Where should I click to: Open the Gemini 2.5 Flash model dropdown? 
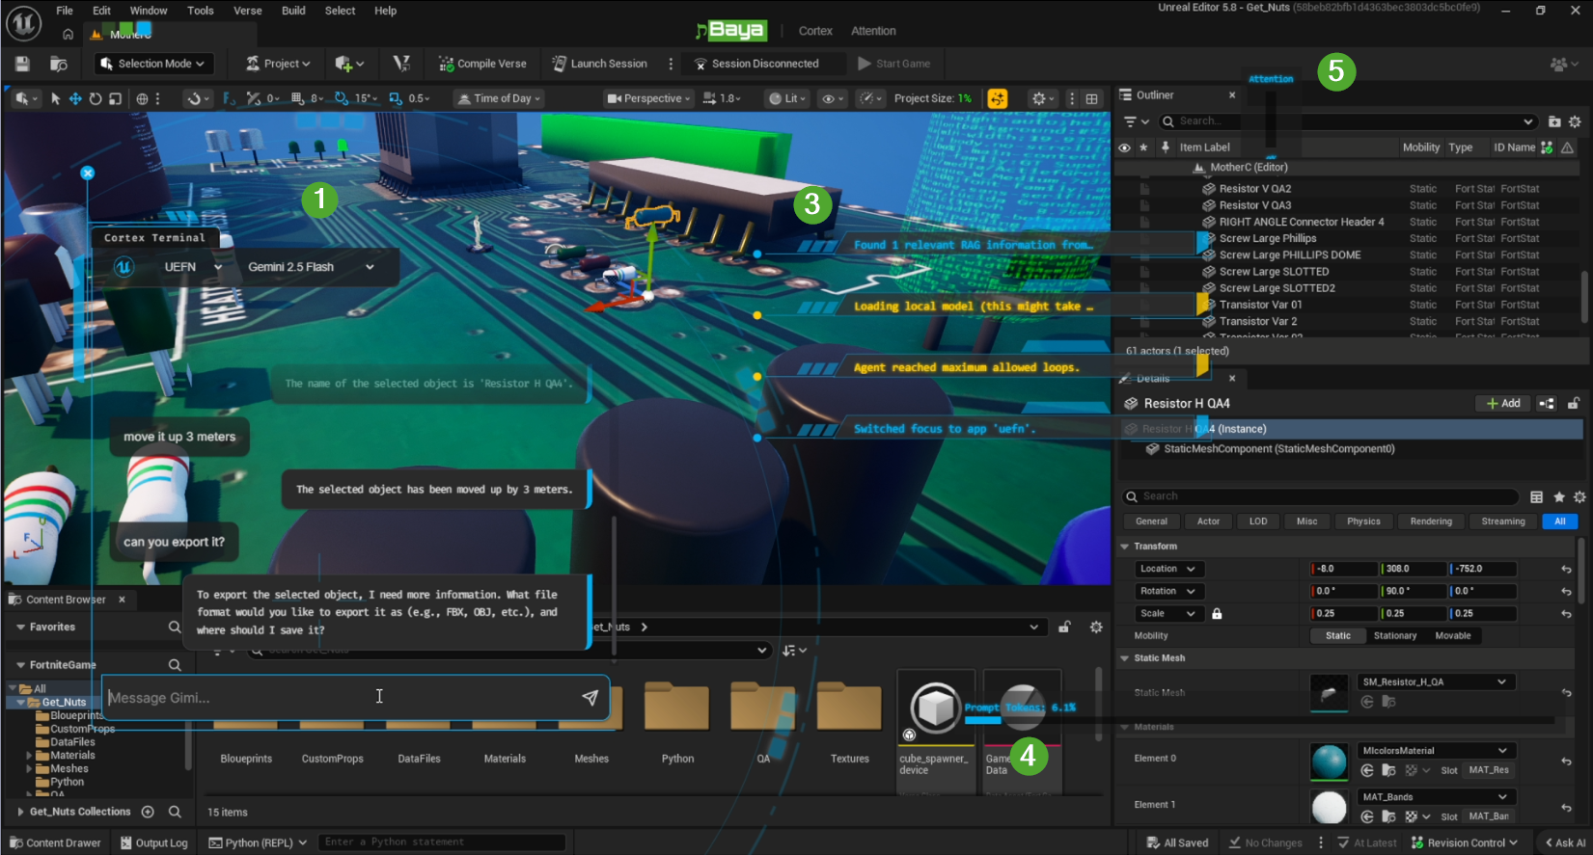pos(311,267)
